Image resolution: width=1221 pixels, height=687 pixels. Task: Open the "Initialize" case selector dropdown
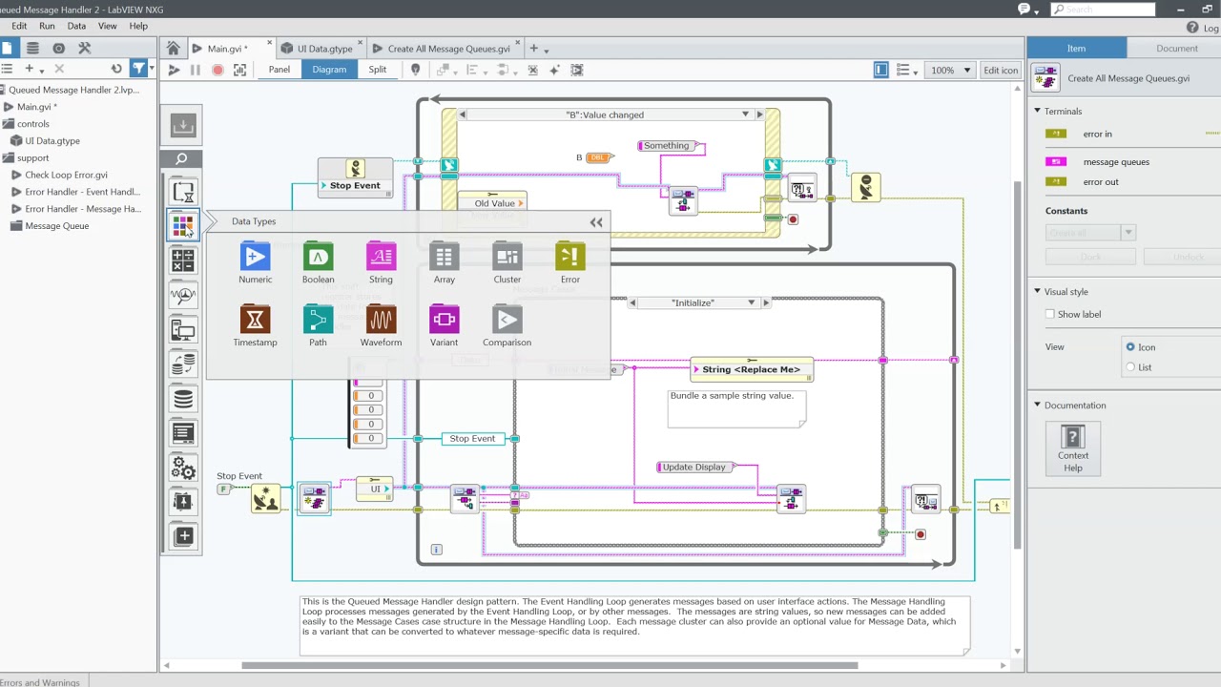751,302
